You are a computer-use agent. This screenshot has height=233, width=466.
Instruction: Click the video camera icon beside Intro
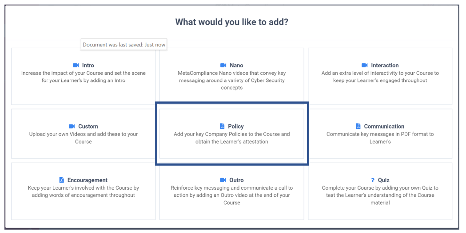point(76,65)
